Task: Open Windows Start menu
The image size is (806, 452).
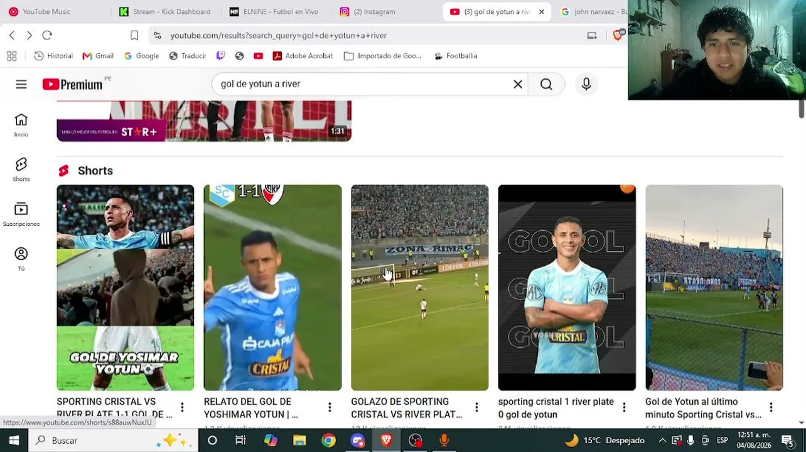Action: [x=14, y=441]
